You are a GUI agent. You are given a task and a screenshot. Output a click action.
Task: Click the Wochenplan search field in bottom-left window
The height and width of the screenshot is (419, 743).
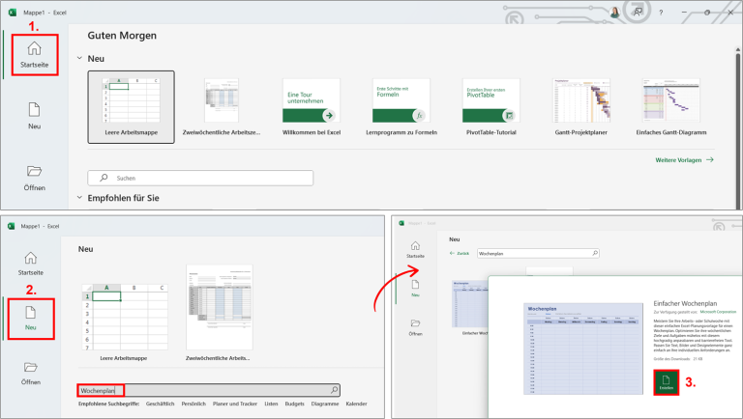(x=209, y=390)
